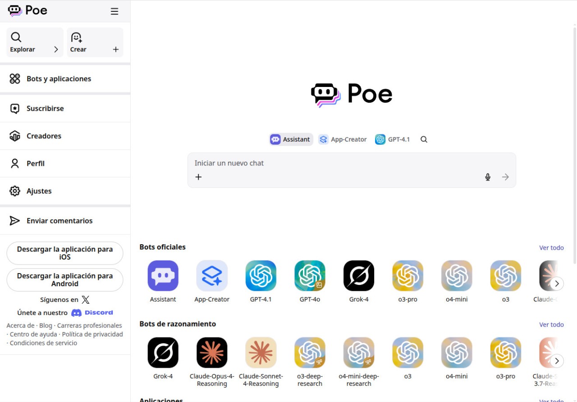
Task: Expand official bots carousel with right arrow
Action: pyautogui.click(x=557, y=283)
